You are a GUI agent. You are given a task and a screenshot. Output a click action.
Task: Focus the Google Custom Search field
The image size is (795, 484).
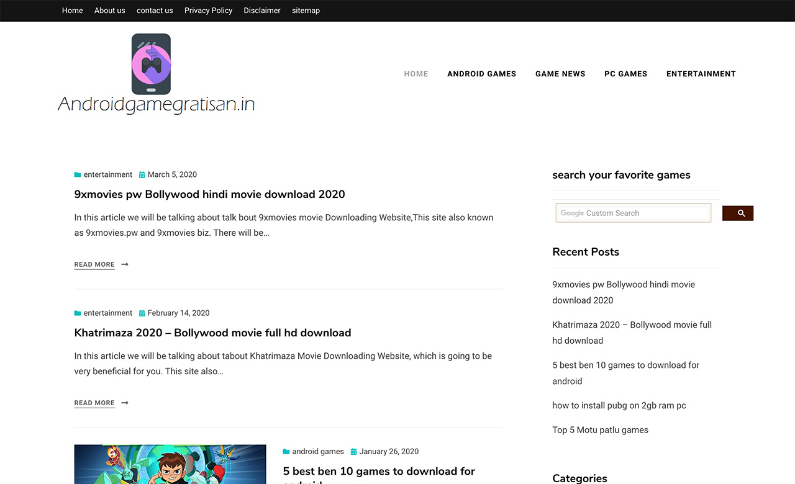coord(634,213)
